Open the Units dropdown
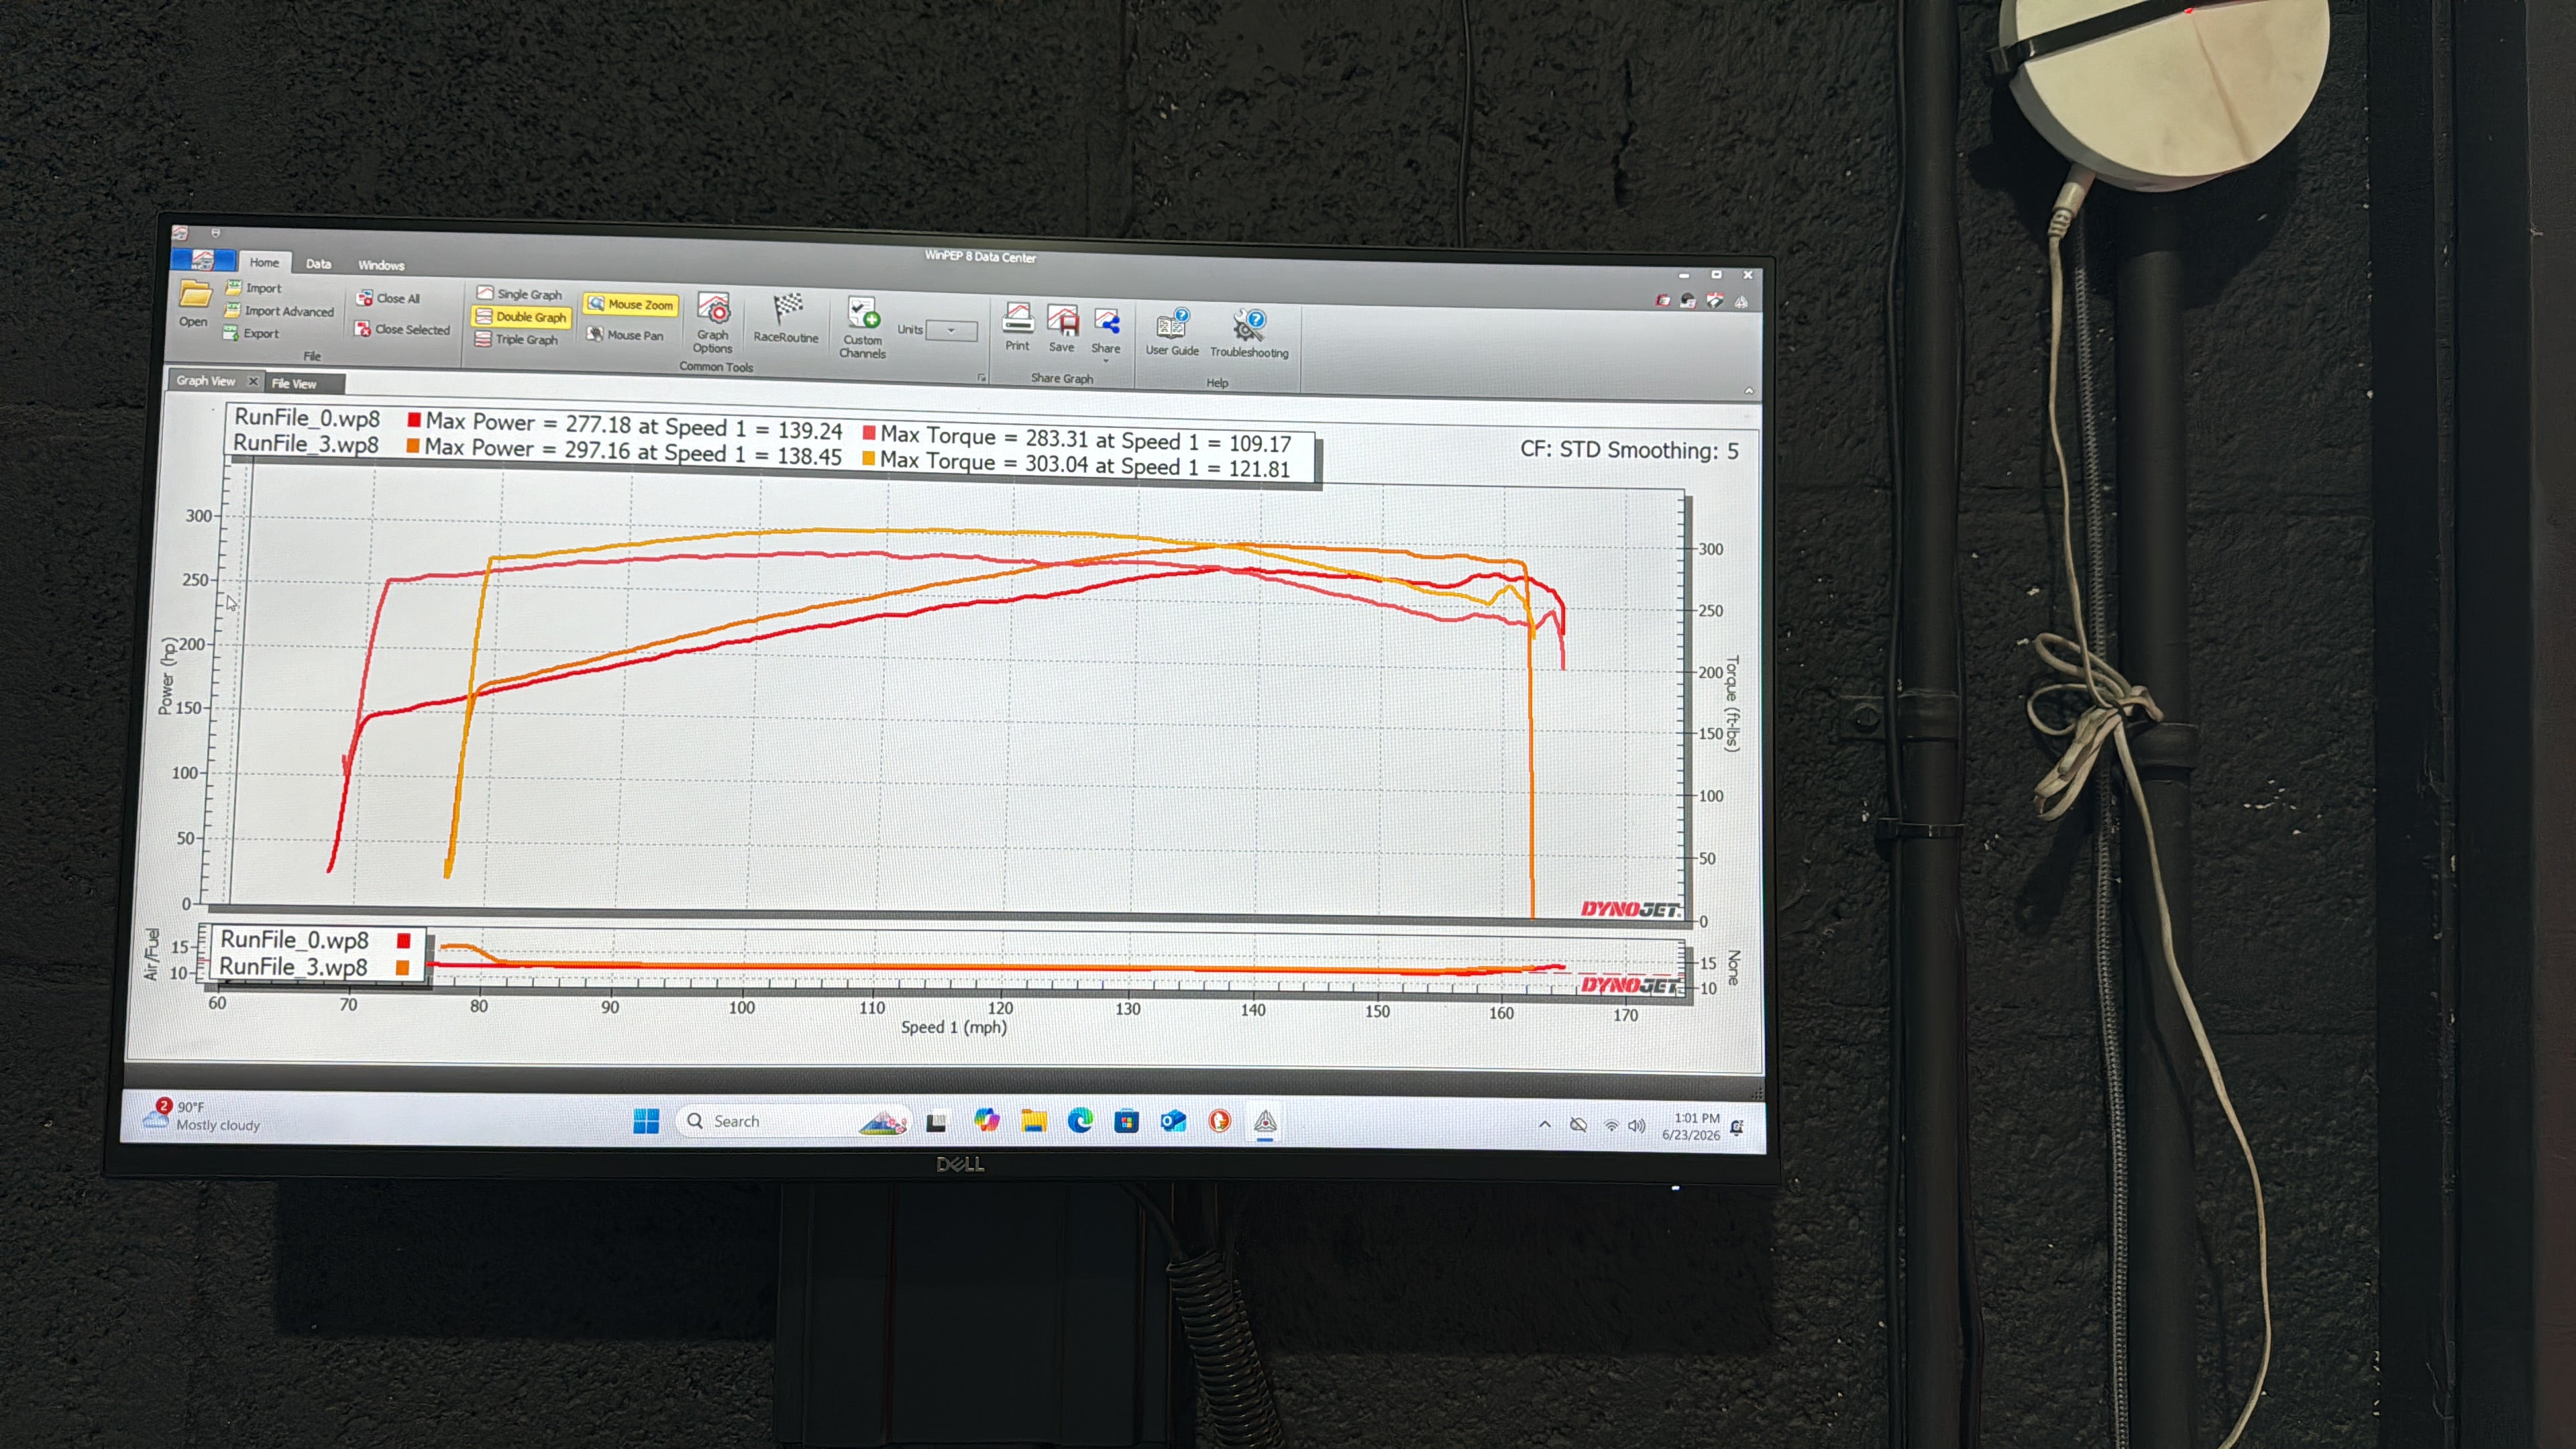Screen dimensions: 2576x1449 [x=951, y=330]
